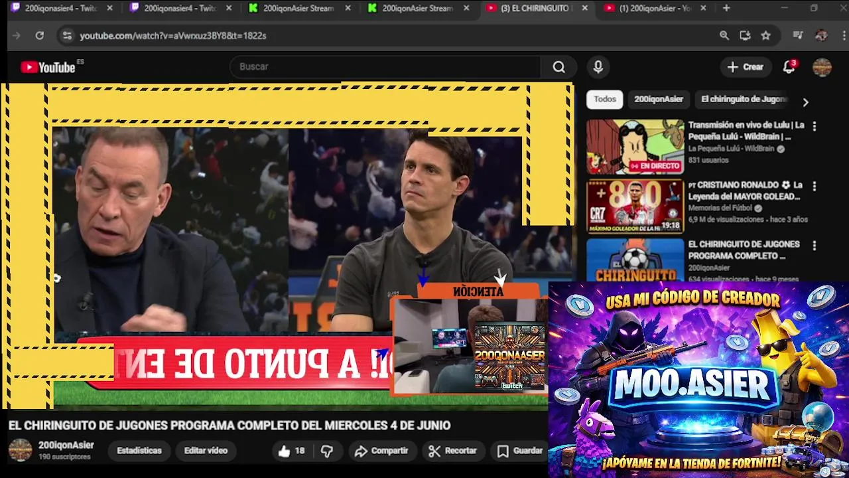Click the Buscar search field
This screenshot has width=849, height=478.
pos(385,67)
